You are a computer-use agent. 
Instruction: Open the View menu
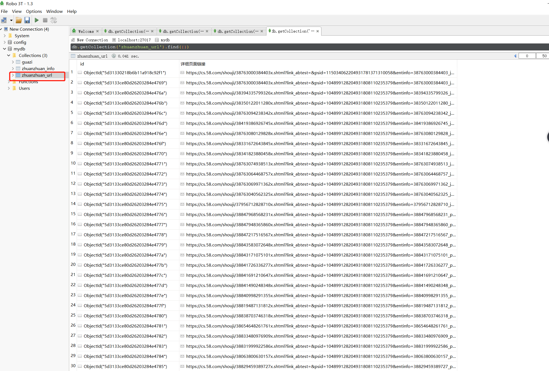[17, 11]
